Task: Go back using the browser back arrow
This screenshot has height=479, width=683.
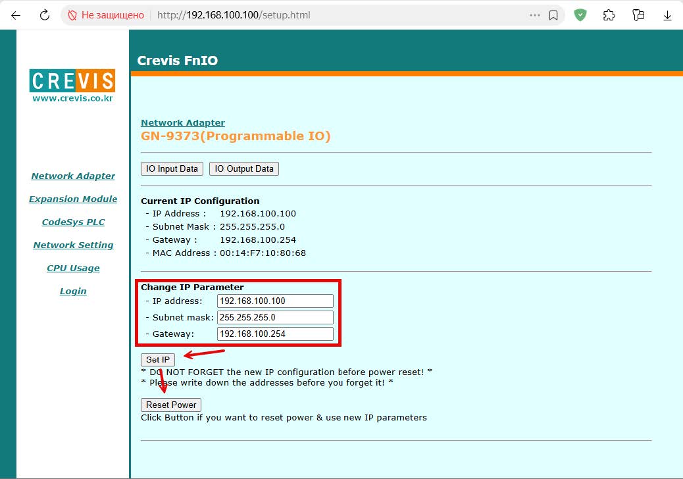Action: [16, 15]
